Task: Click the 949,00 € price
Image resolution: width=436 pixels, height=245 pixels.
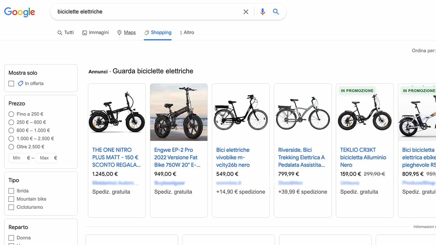Action: point(165,174)
